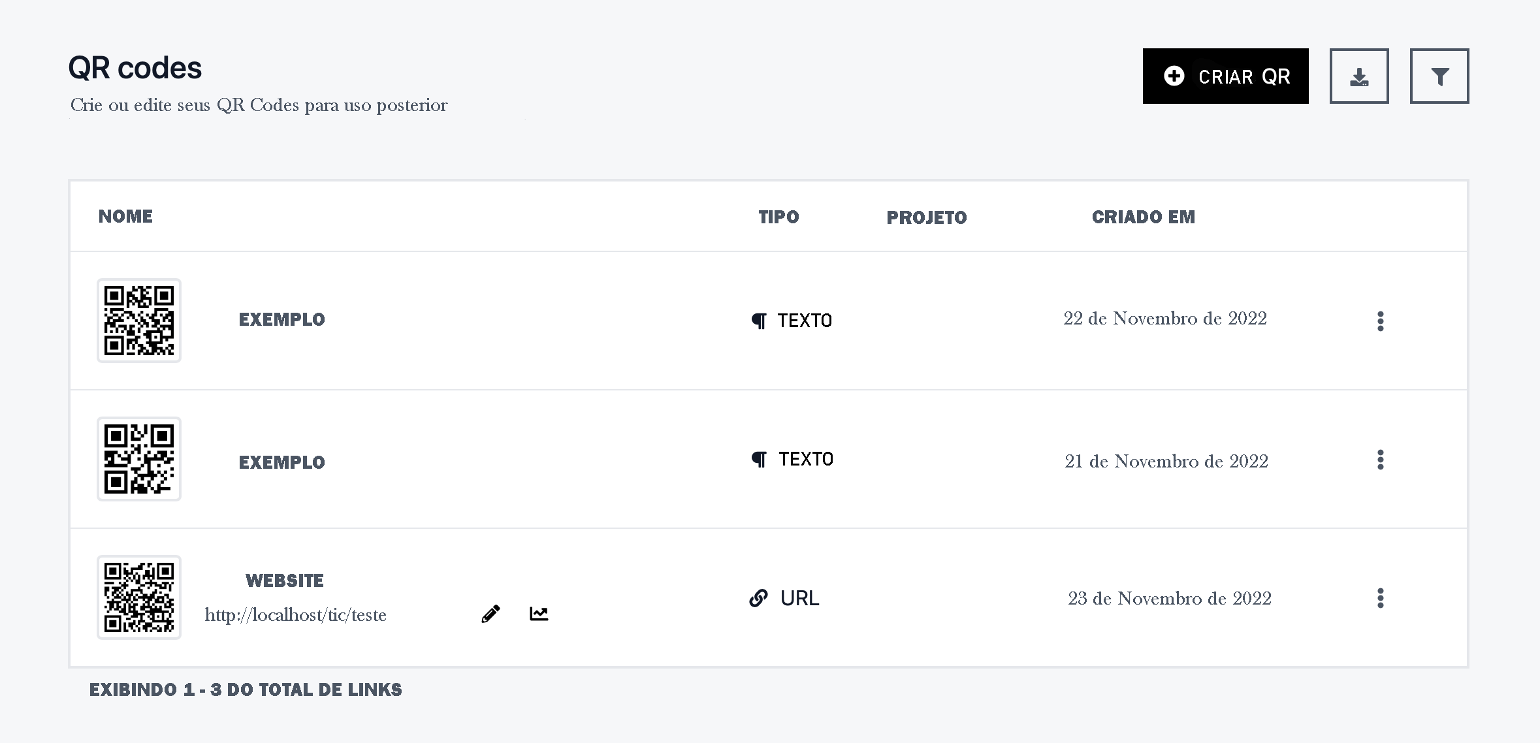
Task: Click the WEBSITE name link
Action: click(x=285, y=580)
